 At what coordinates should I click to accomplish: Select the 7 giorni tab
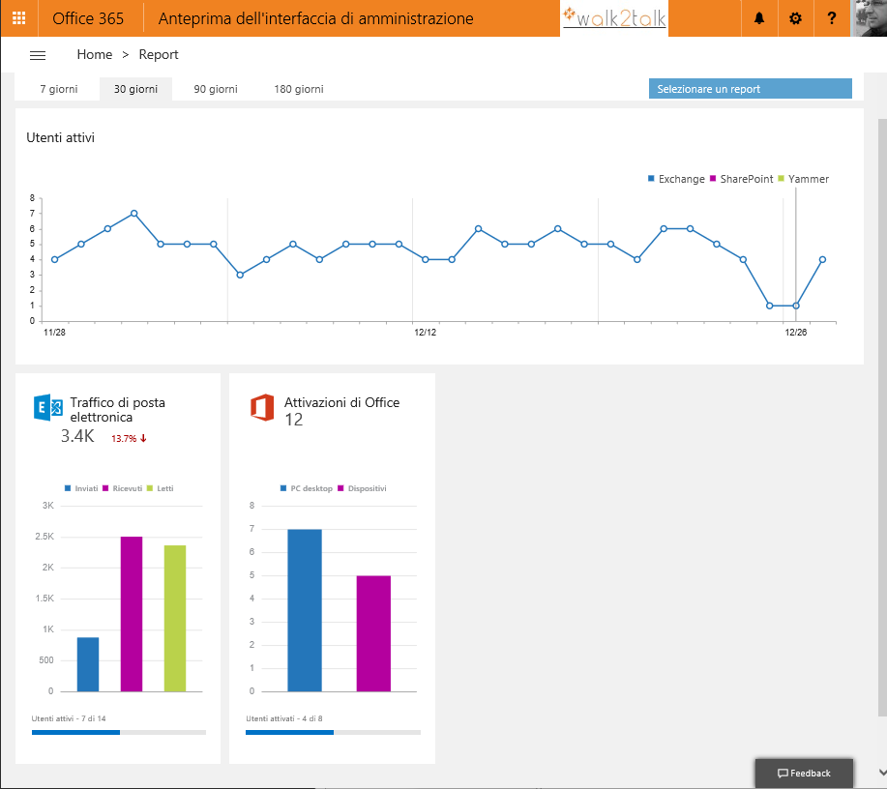(x=59, y=89)
